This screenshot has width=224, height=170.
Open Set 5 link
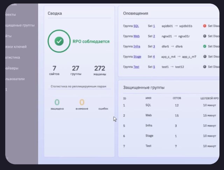point(154,67)
